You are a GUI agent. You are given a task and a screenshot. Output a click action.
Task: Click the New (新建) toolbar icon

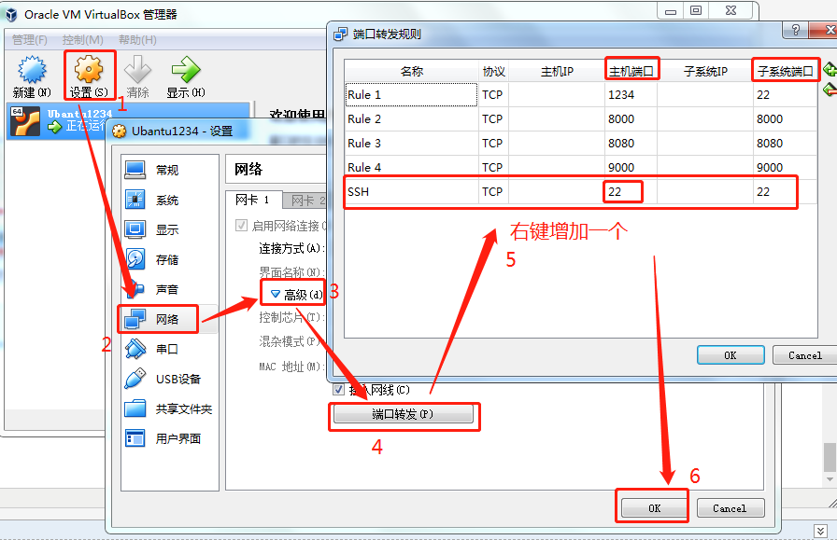(x=32, y=70)
